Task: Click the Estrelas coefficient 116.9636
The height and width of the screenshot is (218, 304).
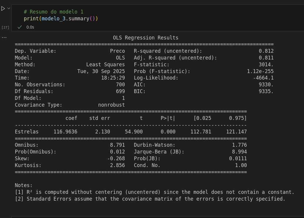Action: pos(65,132)
